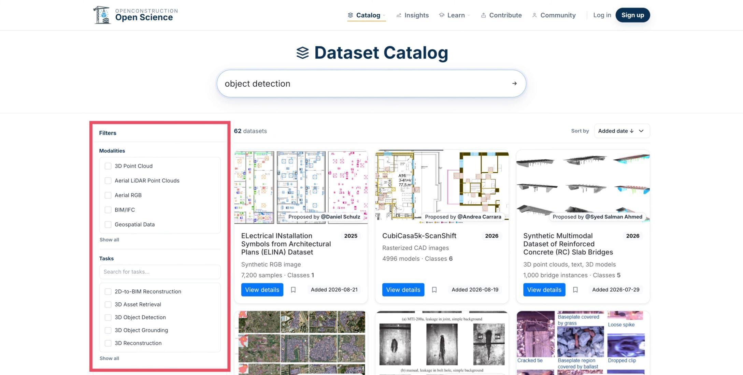The height and width of the screenshot is (375, 743).
Task: Open the slab bridges 3D models thumbnail
Action: (x=583, y=187)
